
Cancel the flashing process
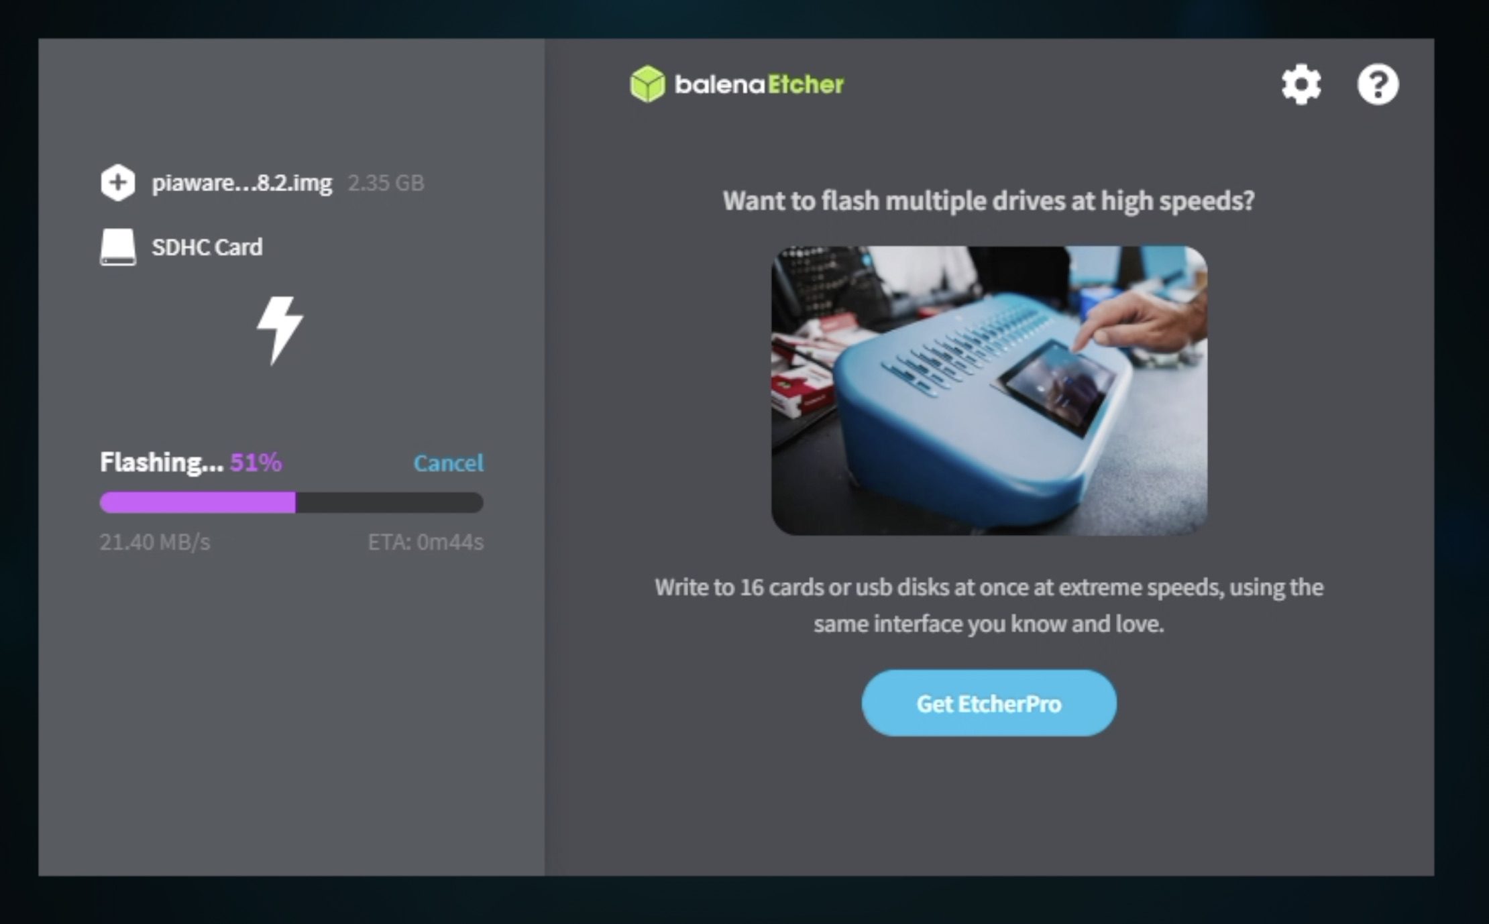pos(448,463)
